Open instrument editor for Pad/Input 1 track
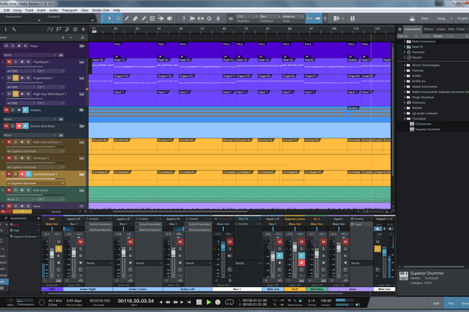The width and height of the screenshot is (469, 312). click(82, 62)
